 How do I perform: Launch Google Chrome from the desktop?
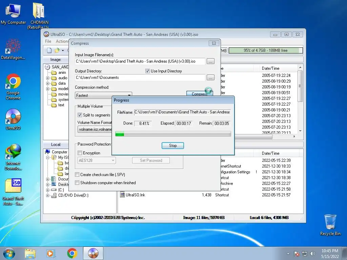[13, 87]
